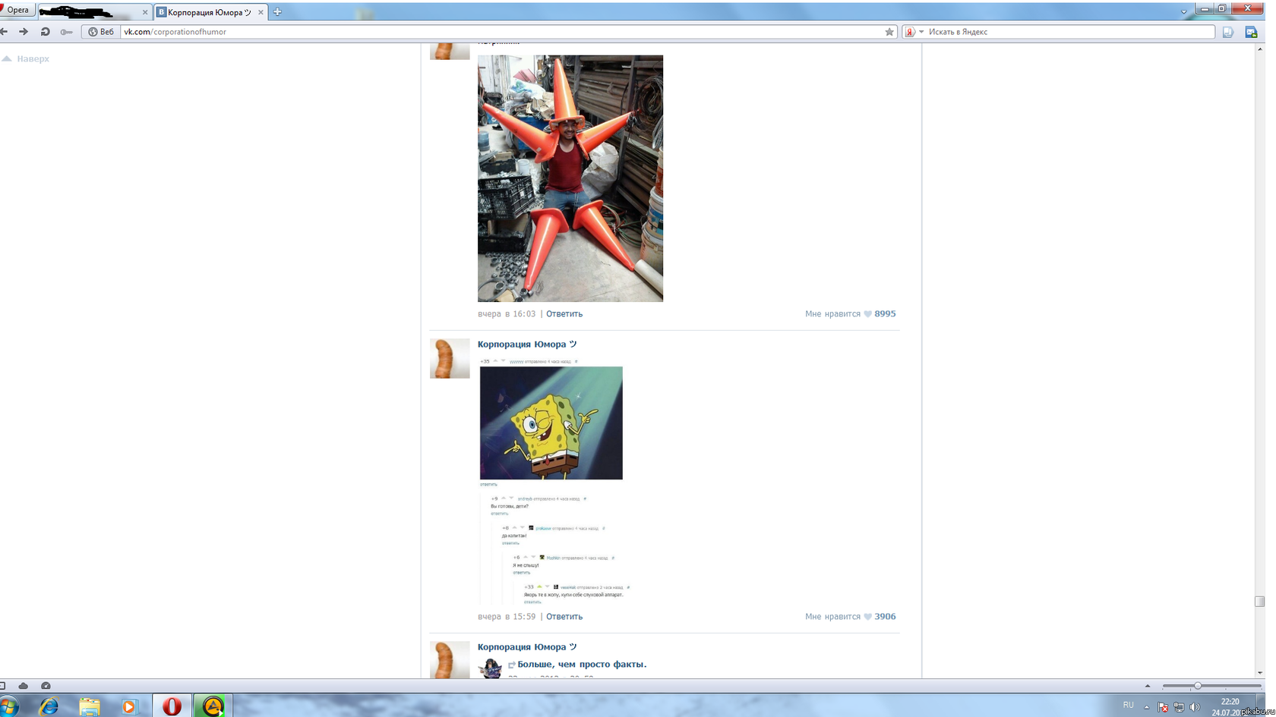Image resolution: width=1276 pixels, height=717 pixels.
Task: Open the Opera main menu button
Action: (x=17, y=10)
